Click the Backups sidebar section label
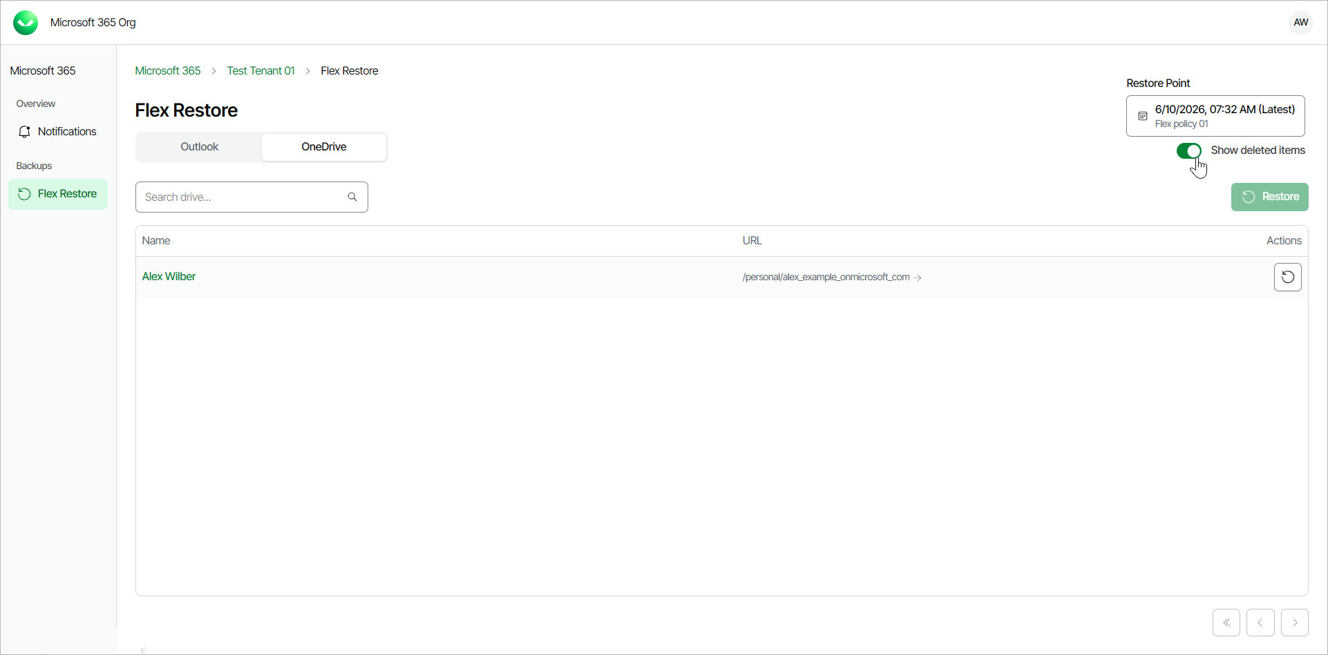The width and height of the screenshot is (1328, 655). [x=34, y=166]
